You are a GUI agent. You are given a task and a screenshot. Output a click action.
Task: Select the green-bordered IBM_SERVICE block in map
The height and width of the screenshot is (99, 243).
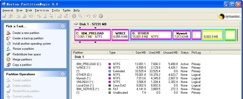click(x=230, y=35)
